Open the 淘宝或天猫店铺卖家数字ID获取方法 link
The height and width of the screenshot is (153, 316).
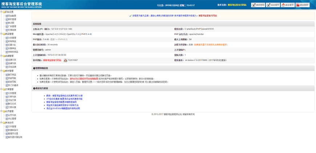tap(62, 105)
